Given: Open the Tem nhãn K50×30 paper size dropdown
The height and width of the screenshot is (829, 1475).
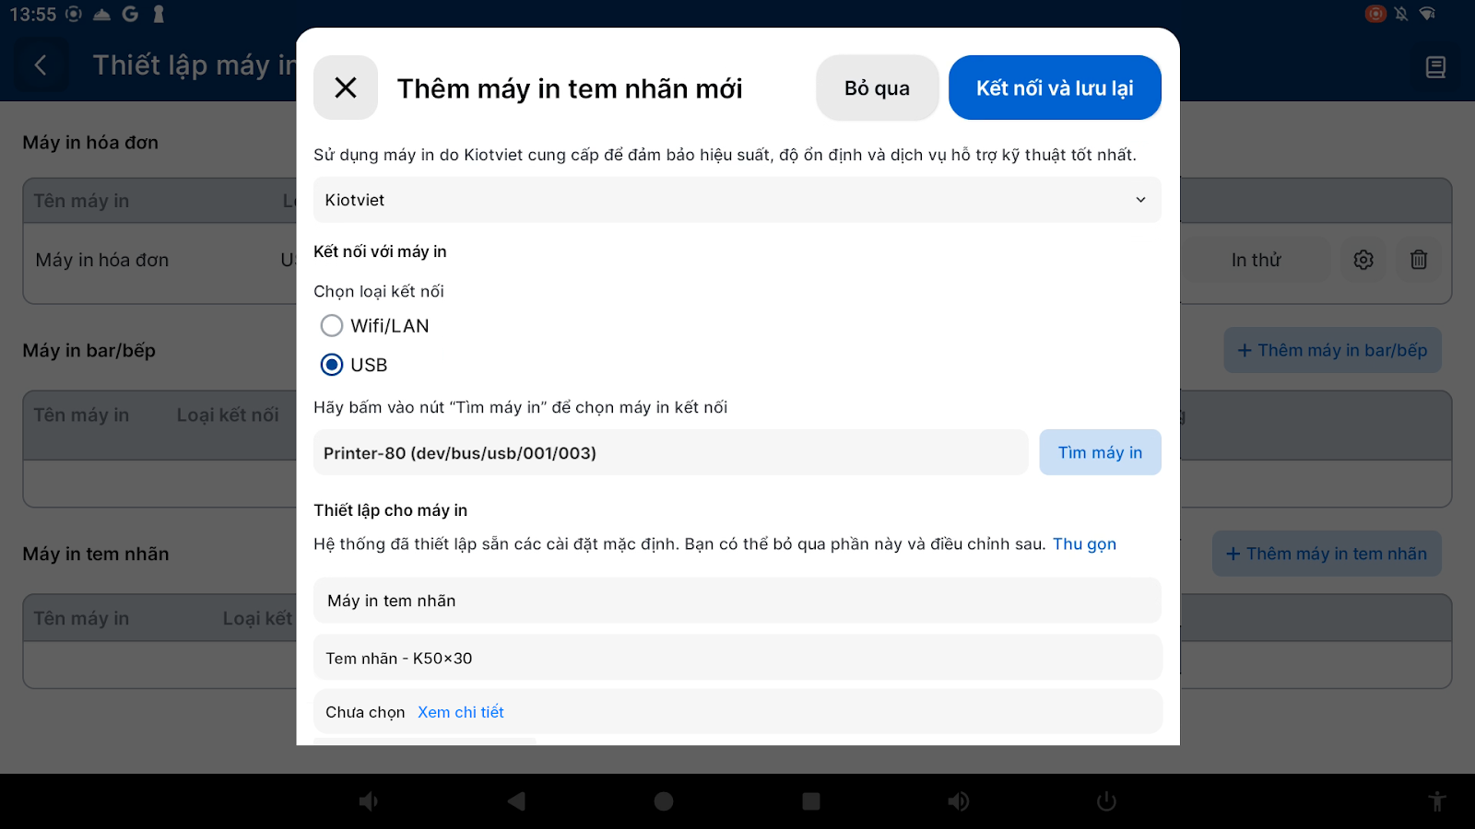Looking at the screenshot, I should (x=737, y=658).
